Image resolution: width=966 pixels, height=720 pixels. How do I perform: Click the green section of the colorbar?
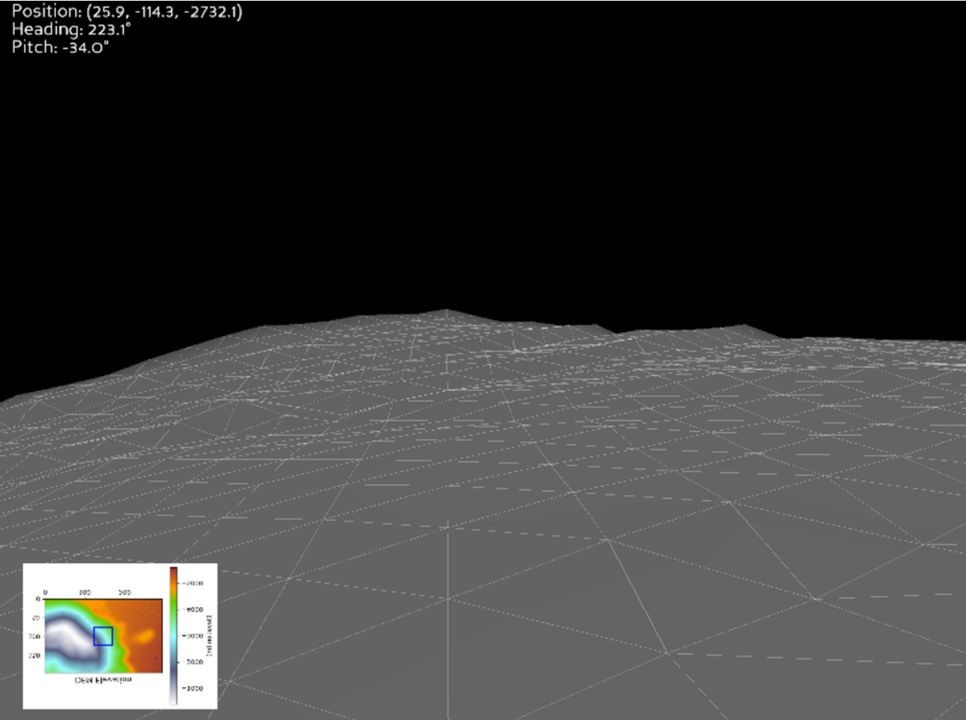tap(174, 607)
